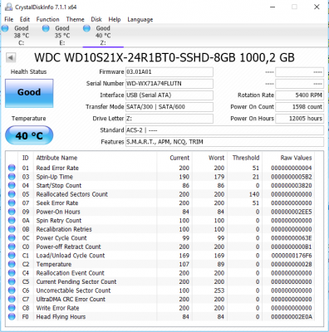
Task: Click the Head Flying Hours status orb
Action: coord(12,317)
